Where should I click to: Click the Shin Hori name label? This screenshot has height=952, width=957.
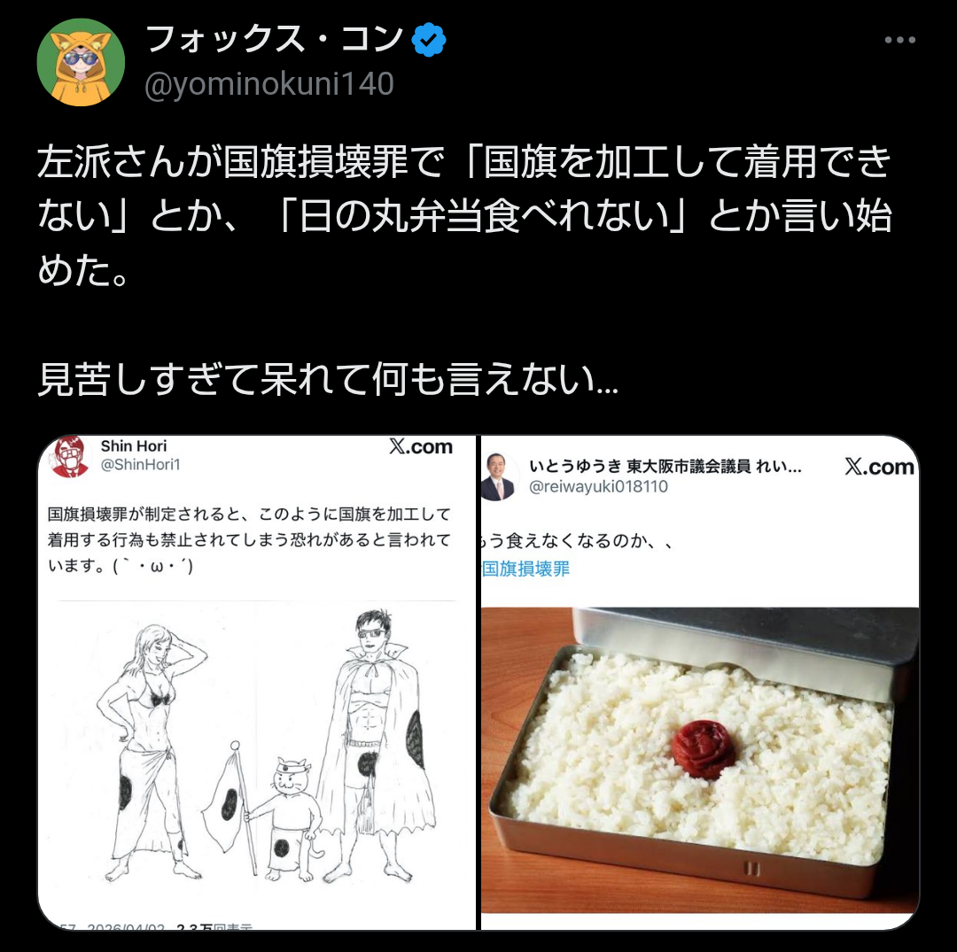134,445
